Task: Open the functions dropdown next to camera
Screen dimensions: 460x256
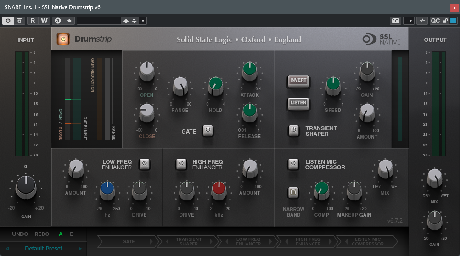Action: coord(409,21)
